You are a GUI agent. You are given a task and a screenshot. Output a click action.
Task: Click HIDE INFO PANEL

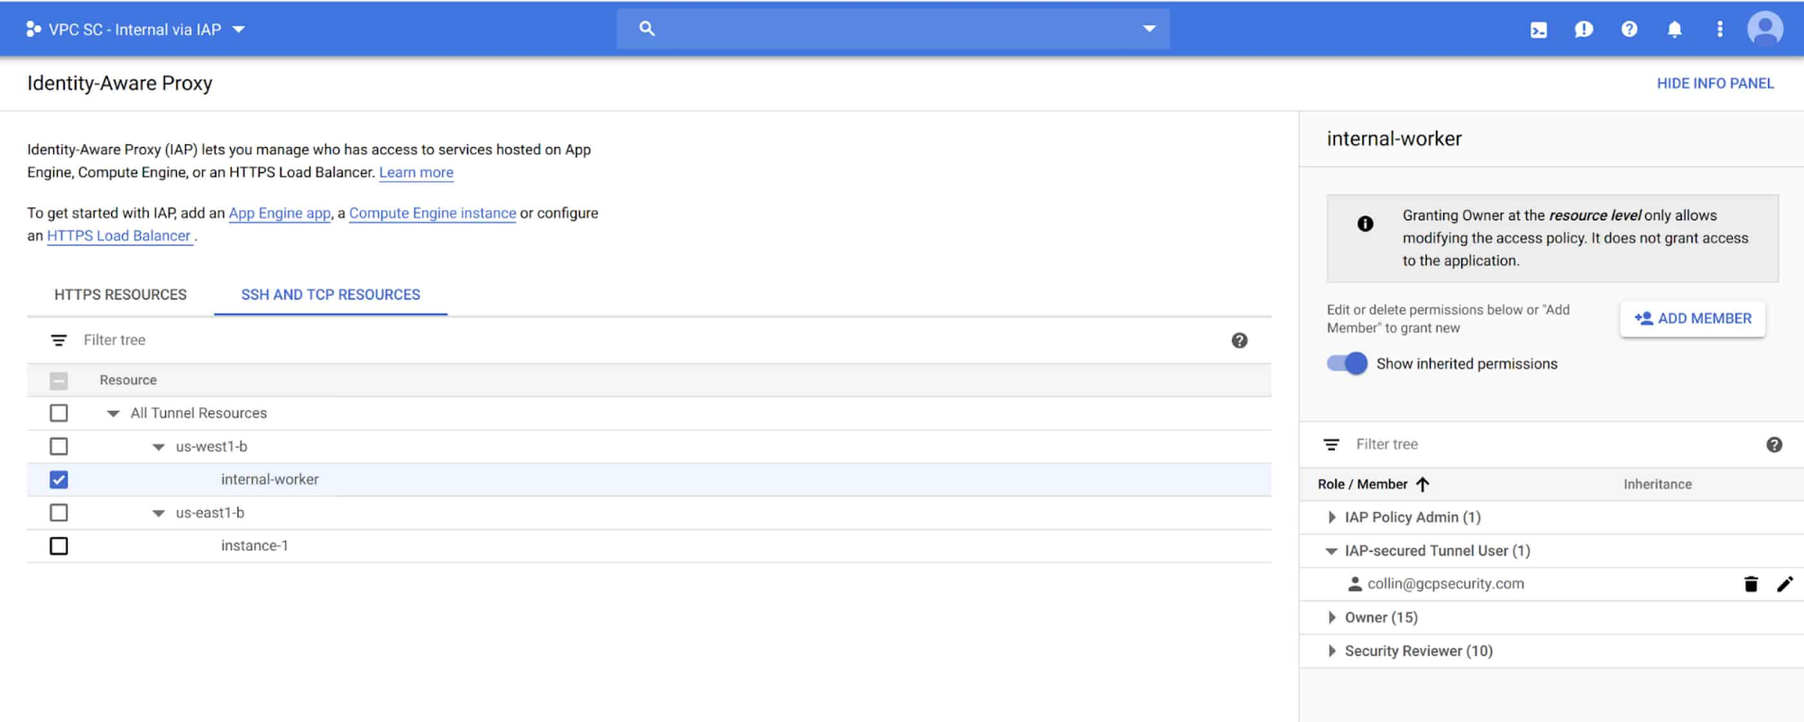[x=1715, y=83]
